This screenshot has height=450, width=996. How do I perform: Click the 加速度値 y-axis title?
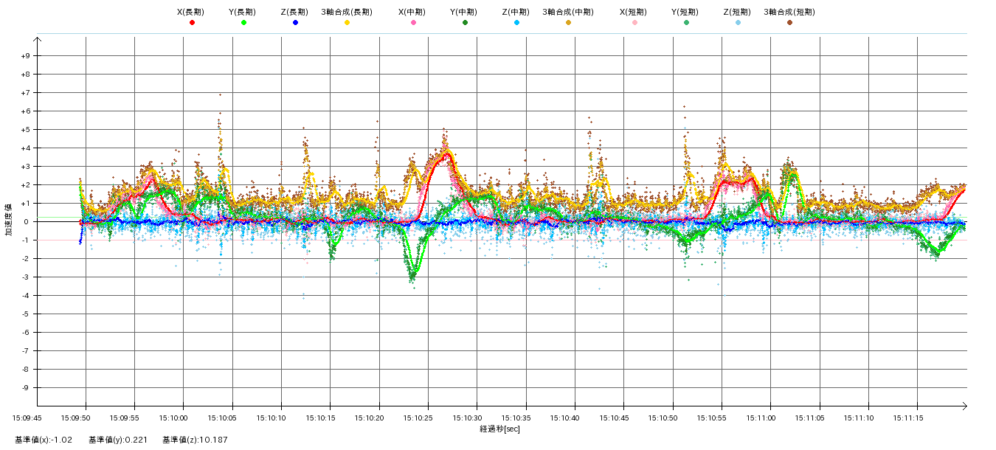coord(9,219)
